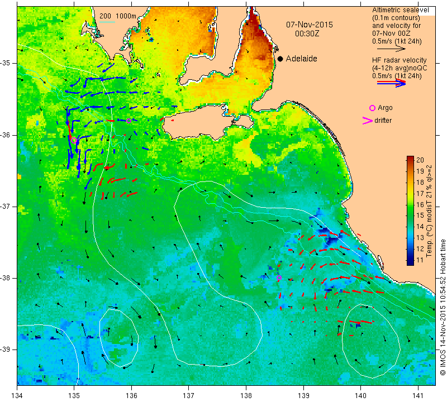Click the dark red top of the colorbar
Image resolution: width=447 pixels, height=402 pixels.
coord(410,159)
